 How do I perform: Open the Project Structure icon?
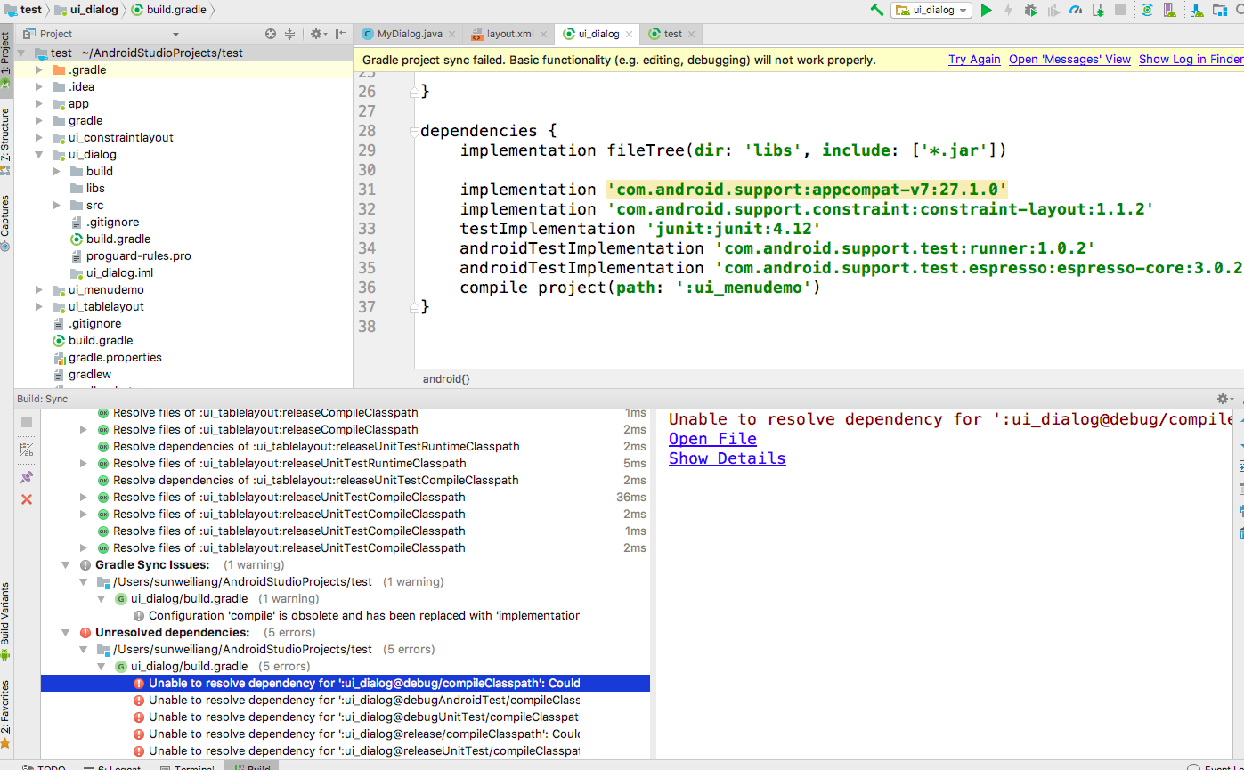click(x=1220, y=10)
